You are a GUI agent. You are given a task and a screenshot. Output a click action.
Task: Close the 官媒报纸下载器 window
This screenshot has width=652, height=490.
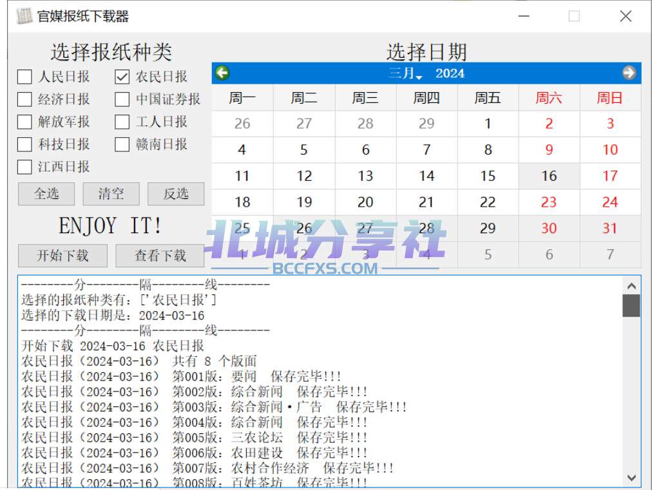coord(626,16)
